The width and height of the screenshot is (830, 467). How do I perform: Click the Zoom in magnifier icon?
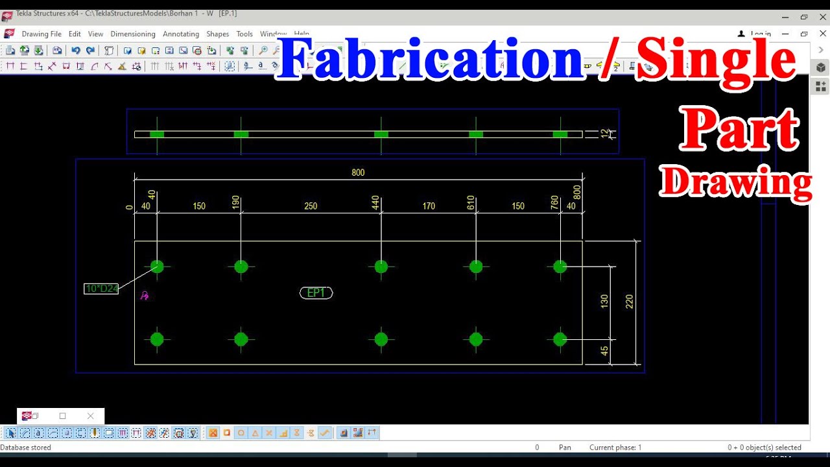(x=263, y=50)
